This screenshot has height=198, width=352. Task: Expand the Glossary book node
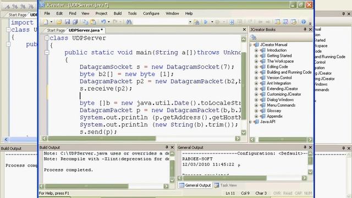(x=256, y=111)
